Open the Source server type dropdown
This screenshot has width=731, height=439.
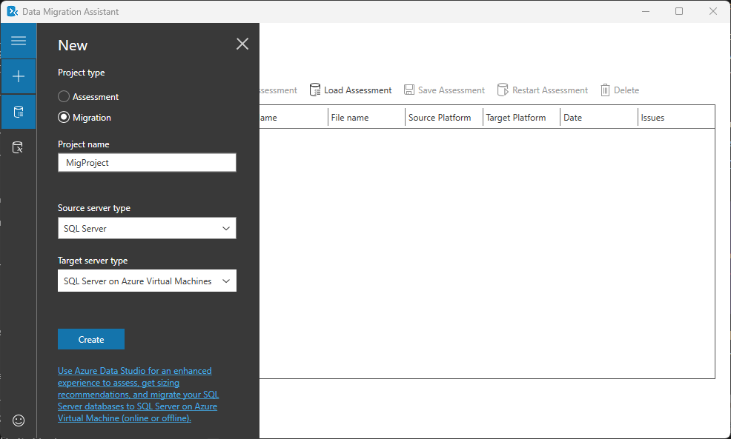(147, 228)
